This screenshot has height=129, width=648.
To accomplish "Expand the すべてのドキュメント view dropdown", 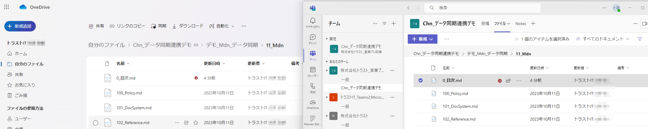I will click(x=603, y=39).
